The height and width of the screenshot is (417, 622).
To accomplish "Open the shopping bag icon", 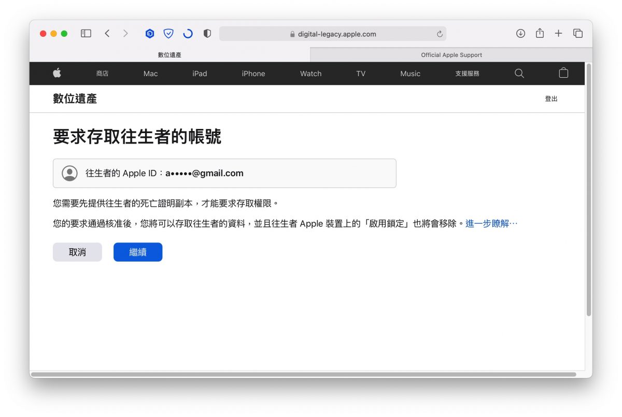I will coord(563,73).
